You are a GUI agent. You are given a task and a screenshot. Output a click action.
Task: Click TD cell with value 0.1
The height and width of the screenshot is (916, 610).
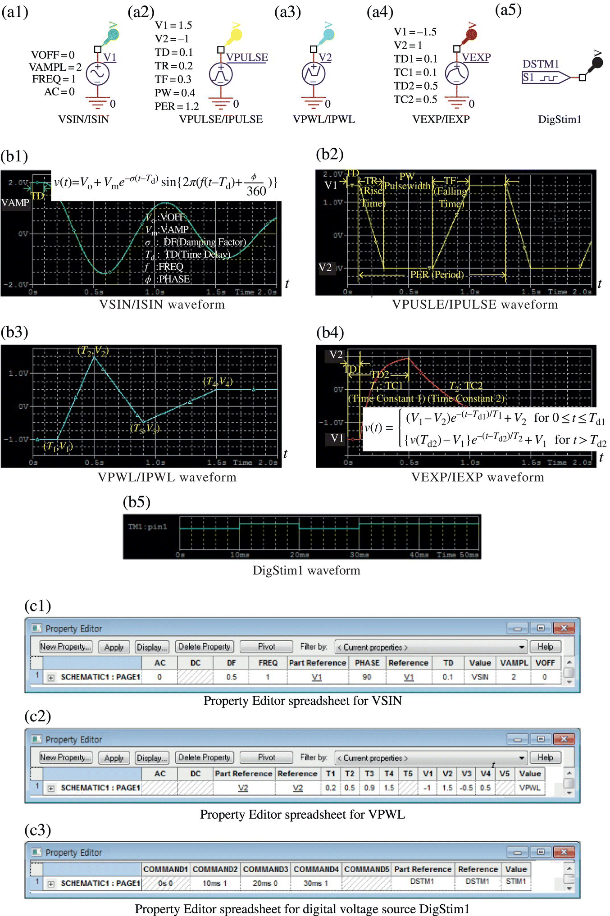[x=448, y=677]
